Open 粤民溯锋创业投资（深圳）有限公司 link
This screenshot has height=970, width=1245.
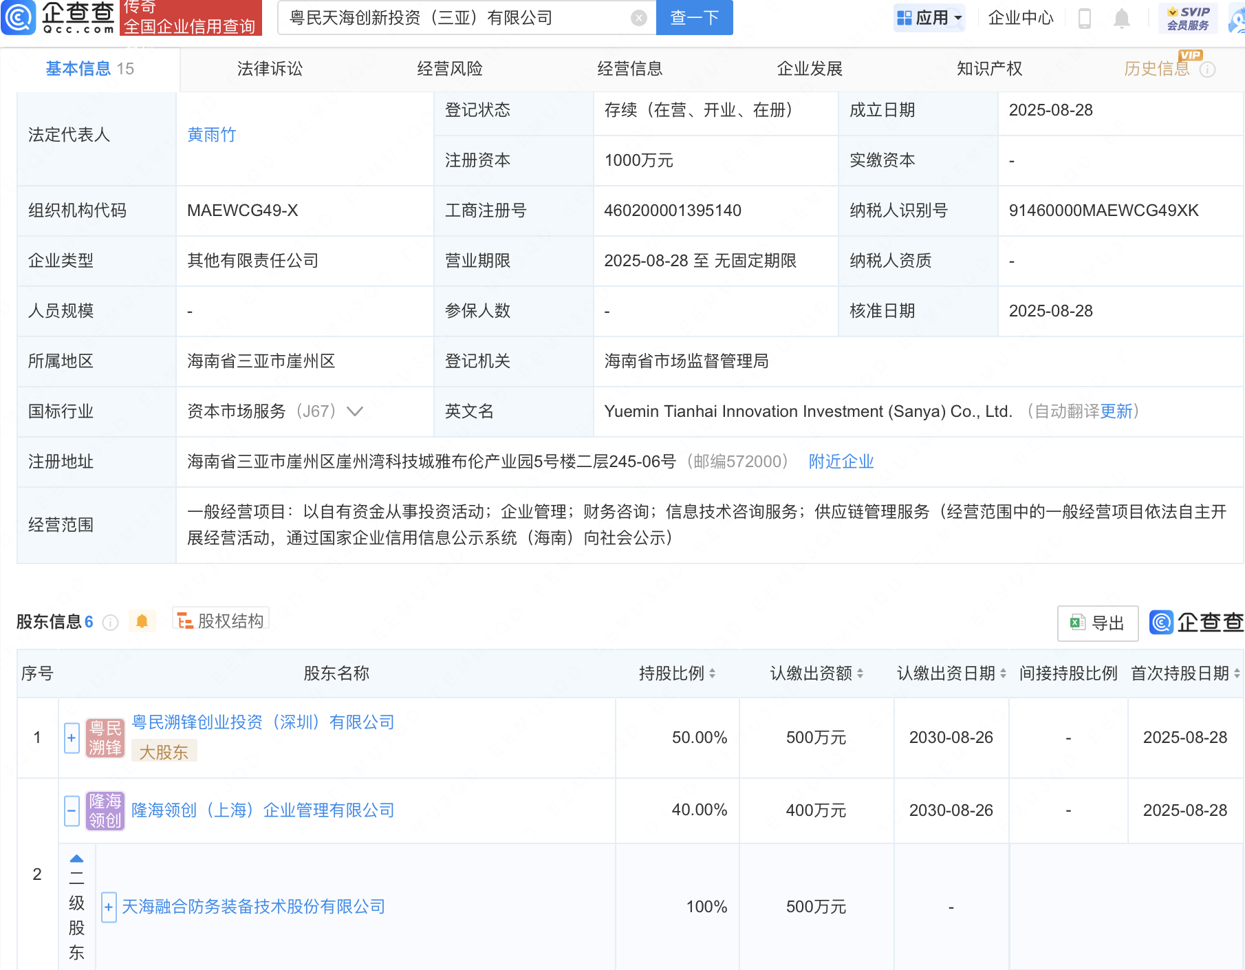(x=263, y=722)
